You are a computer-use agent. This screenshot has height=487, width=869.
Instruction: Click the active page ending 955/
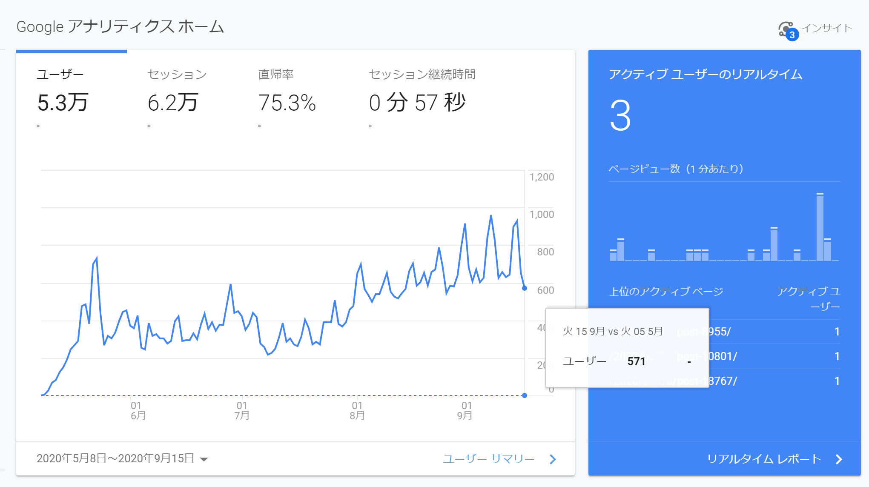tap(720, 332)
